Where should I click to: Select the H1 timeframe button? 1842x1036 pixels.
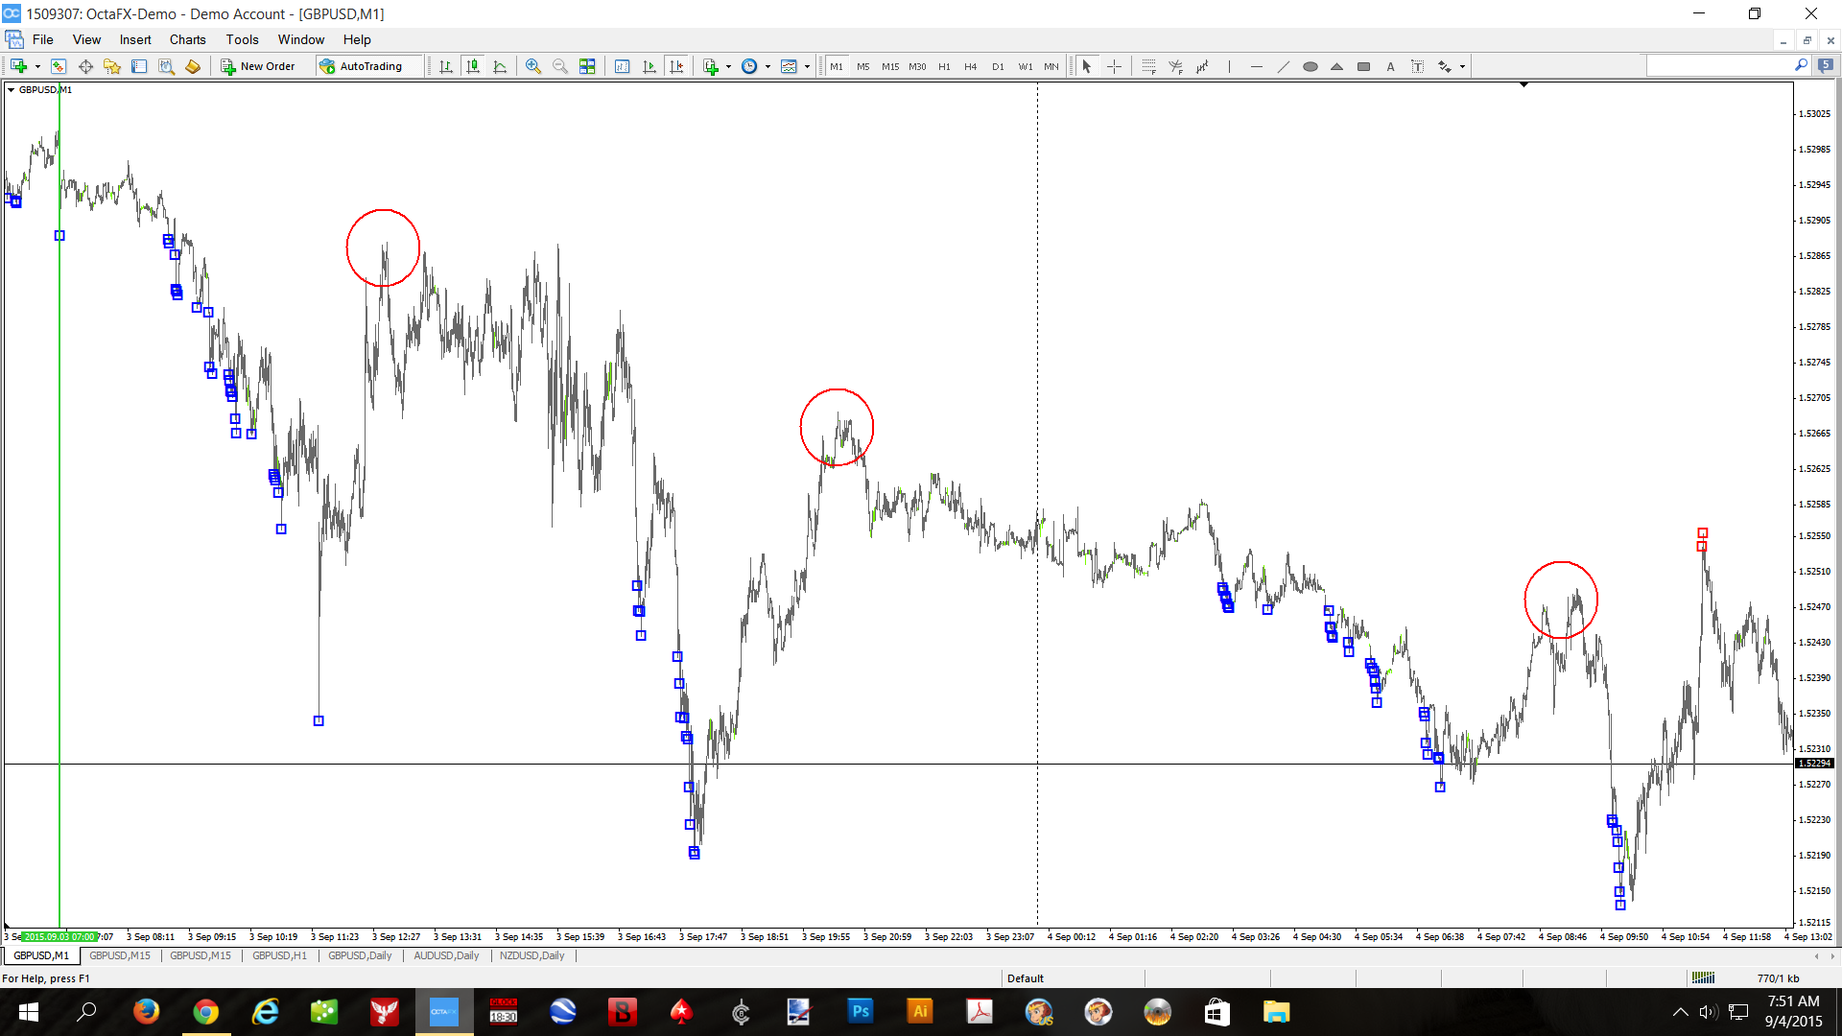coord(944,66)
